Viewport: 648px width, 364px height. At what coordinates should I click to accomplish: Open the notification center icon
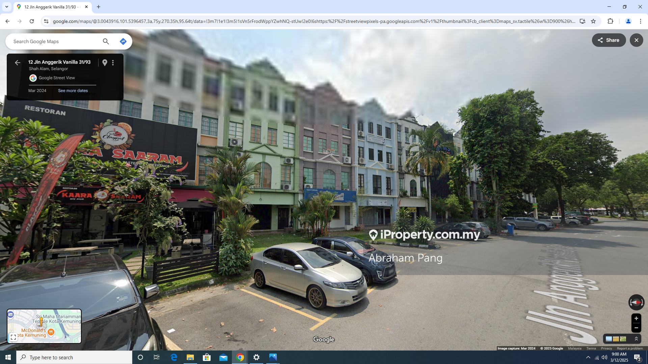637,357
